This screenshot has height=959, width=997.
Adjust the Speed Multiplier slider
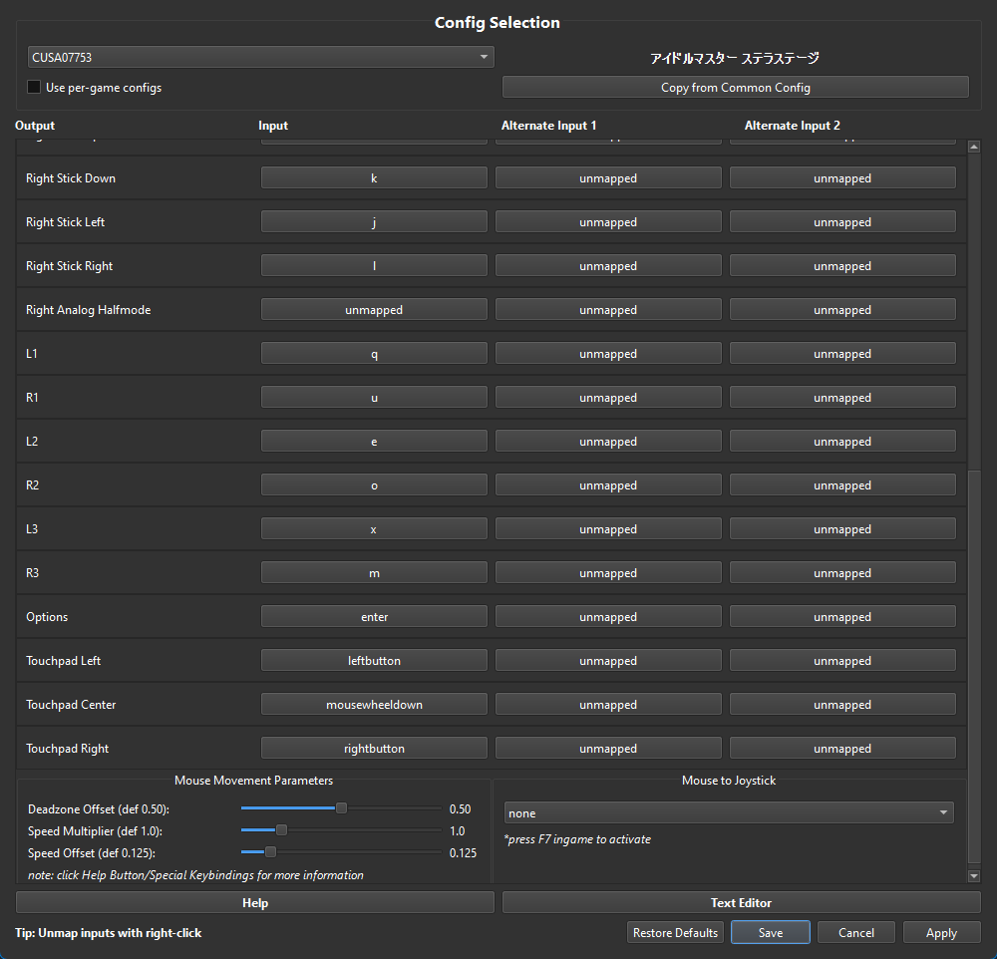[x=281, y=829]
